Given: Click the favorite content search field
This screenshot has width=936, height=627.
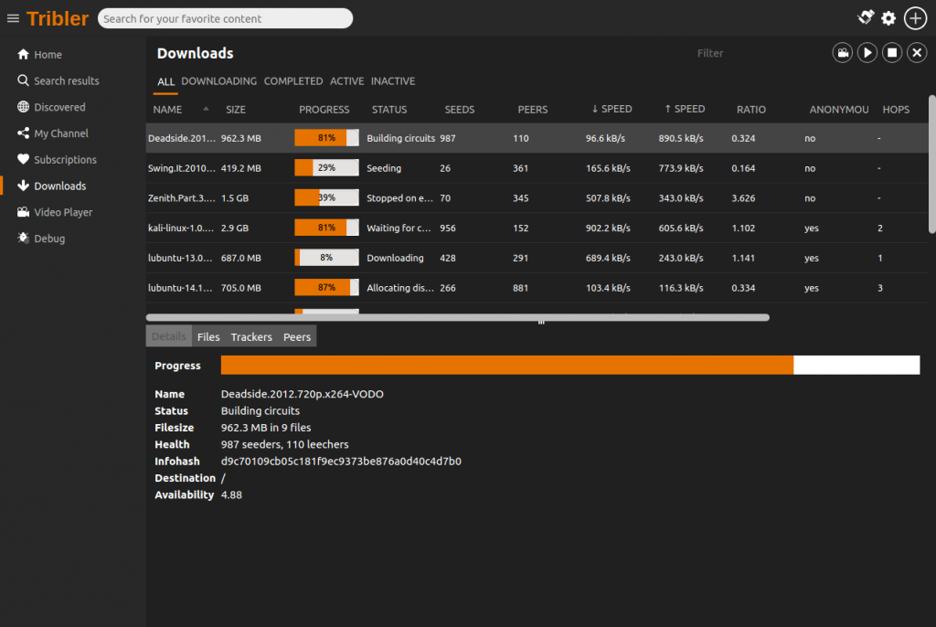Looking at the screenshot, I should [x=224, y=18].
